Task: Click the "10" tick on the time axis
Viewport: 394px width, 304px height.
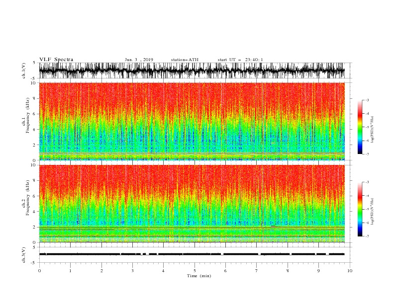Action: pyautogui.click(x=350, y=271)
